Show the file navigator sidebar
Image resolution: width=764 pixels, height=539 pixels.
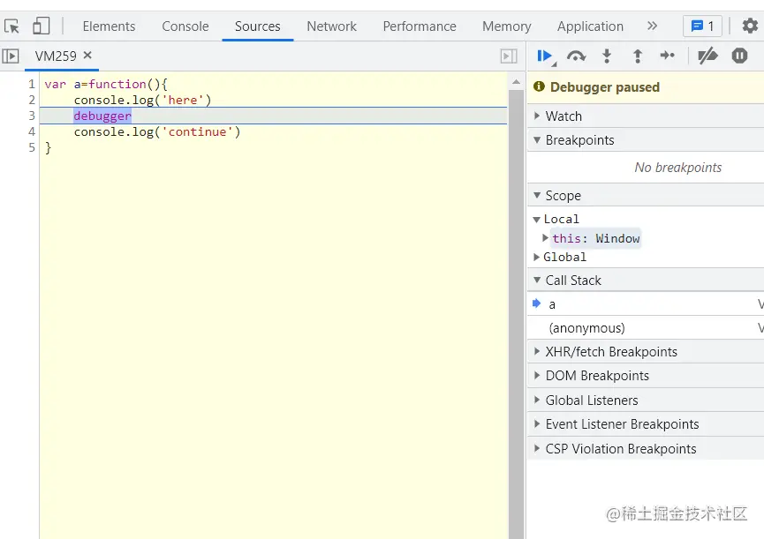click(x=11, y=56)
